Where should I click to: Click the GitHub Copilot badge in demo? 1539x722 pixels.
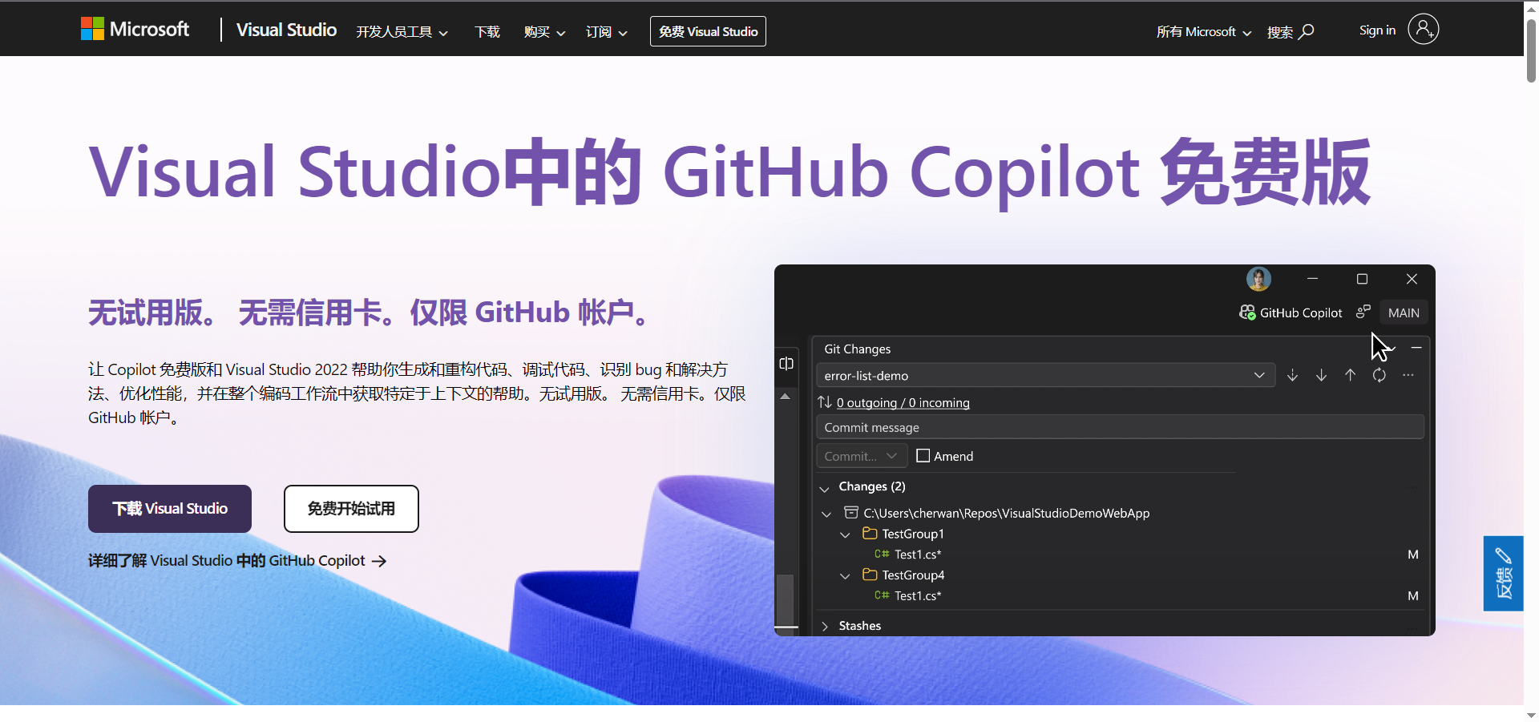coord(1291,313)
